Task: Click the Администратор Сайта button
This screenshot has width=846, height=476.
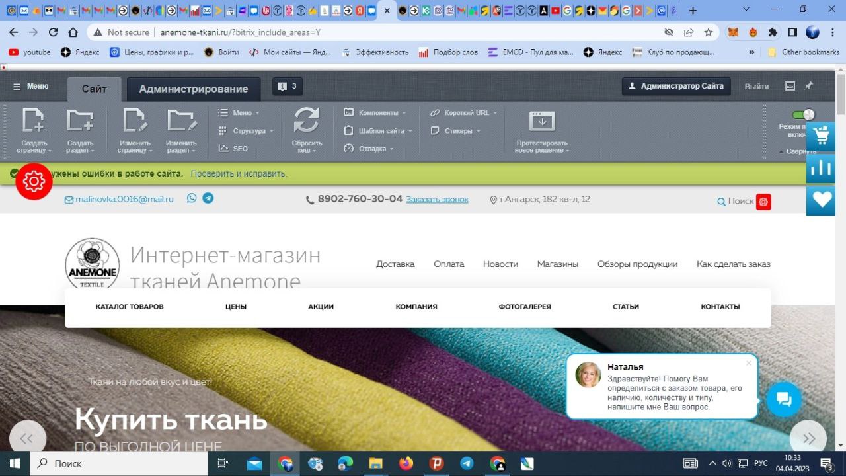Action: tap(676, 86)
